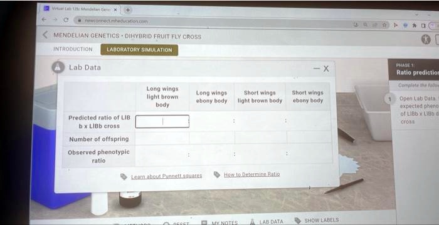
Task: Click predicted ratio field for long wings ebony
Action: tap(211, 121)
